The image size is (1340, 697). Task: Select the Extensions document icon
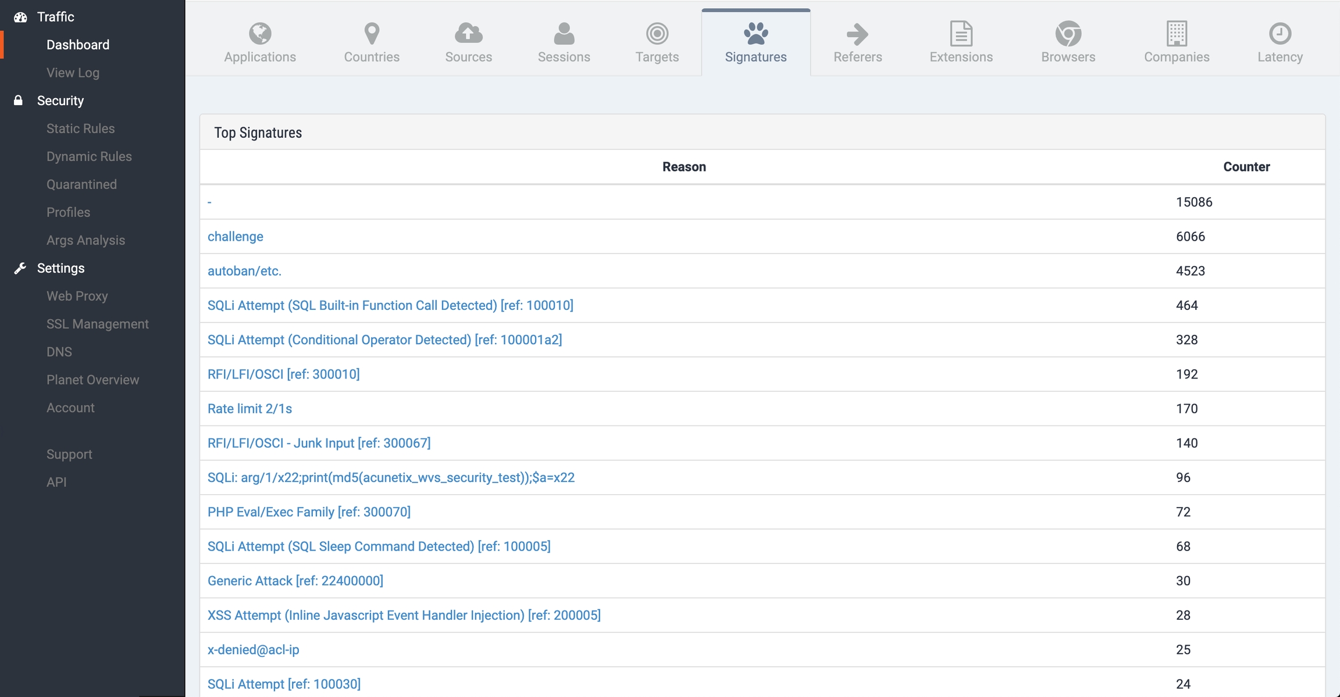point(961,33)
